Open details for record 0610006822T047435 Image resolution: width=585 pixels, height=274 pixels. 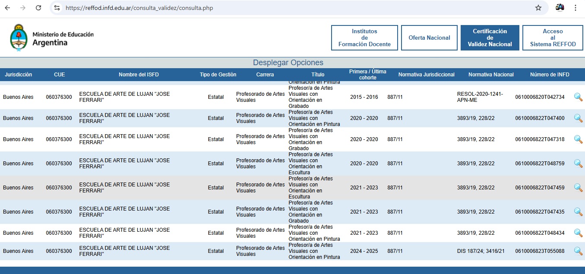pos(578,212)
